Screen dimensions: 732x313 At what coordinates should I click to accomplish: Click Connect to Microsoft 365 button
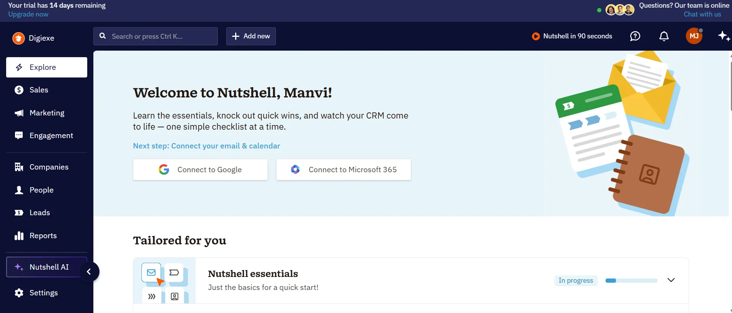(x=344, y=170)
